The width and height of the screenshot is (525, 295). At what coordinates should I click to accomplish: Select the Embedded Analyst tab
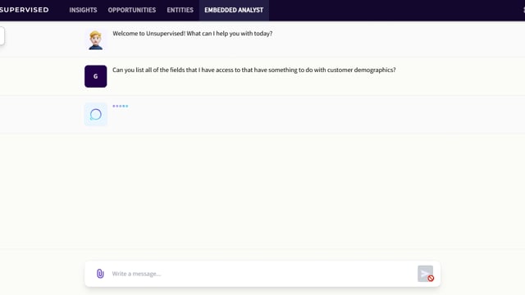click(x=234, y=10)
